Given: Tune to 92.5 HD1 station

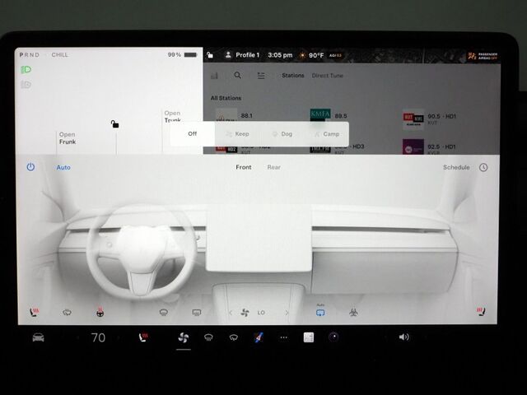Looking at the screenshot, I should (x=430, y=147).
